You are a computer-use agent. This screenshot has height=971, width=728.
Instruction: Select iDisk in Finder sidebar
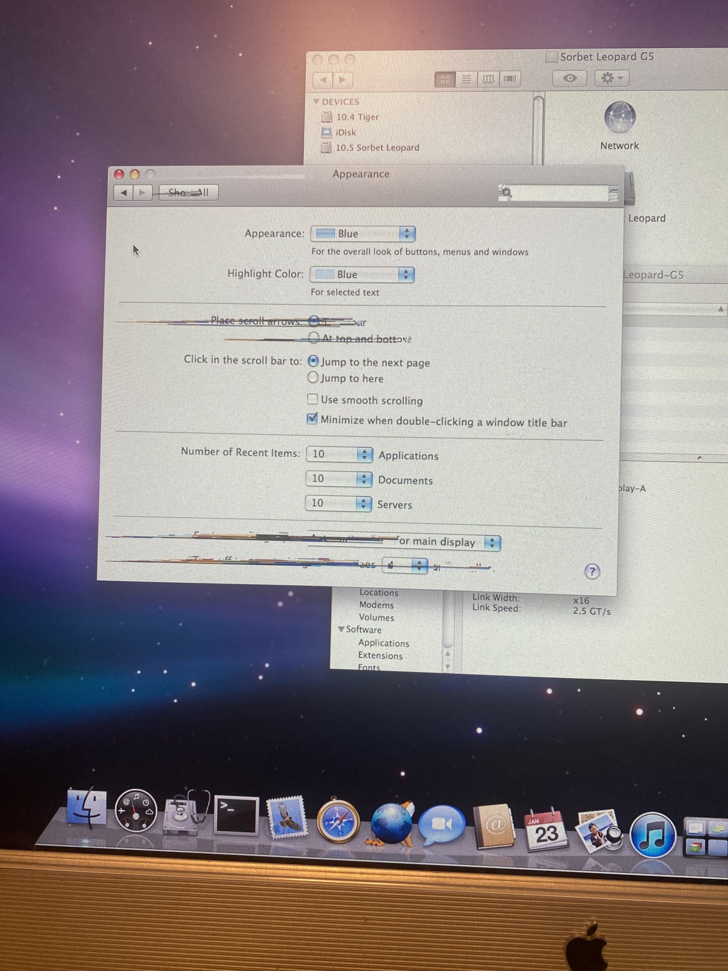[346, 132]
